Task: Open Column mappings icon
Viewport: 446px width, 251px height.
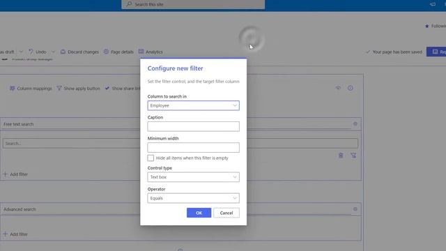Action: tap(13, 89)
